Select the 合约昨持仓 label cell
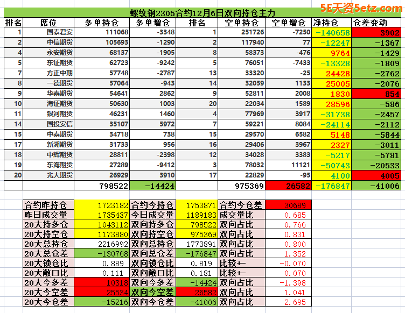The image size is (405, 313). 48,205
